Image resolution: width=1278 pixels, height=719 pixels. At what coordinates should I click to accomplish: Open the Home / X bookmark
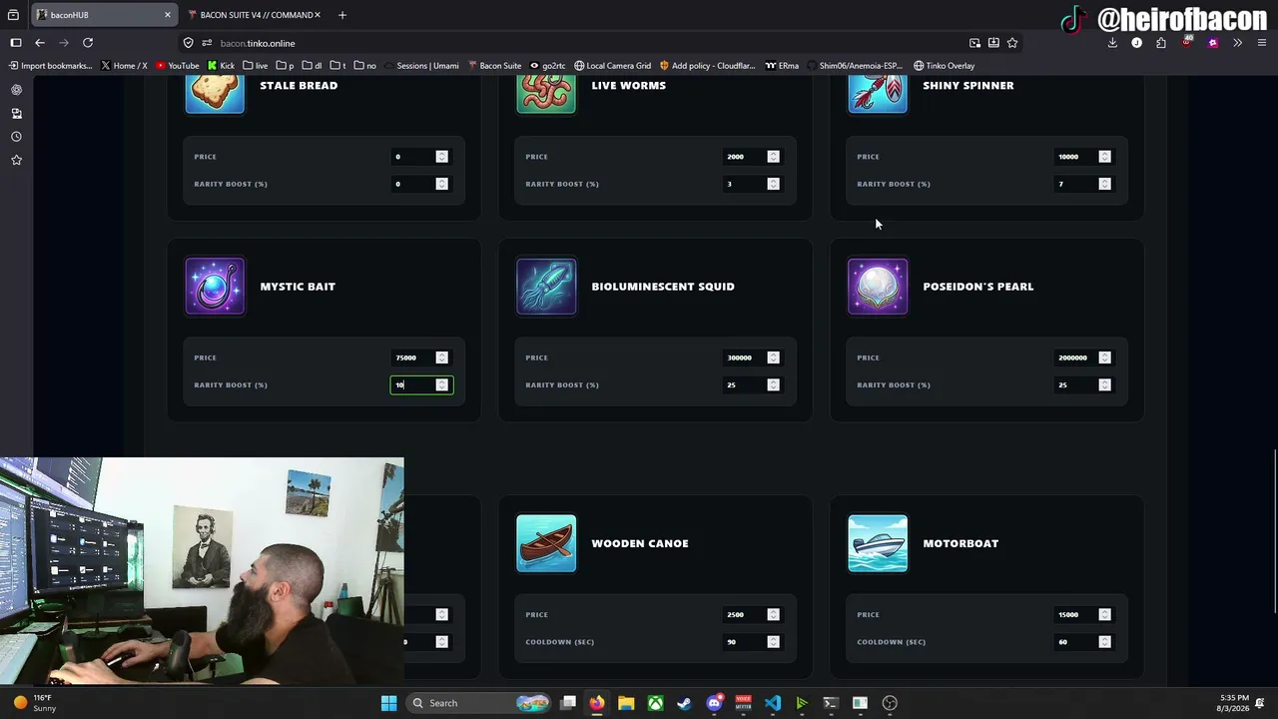pyautogui.click(x=124, y=66)
